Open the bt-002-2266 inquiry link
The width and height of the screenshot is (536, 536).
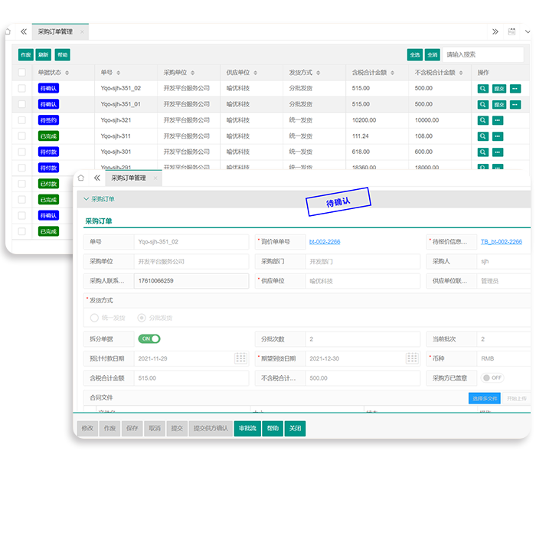pos(325,242)
